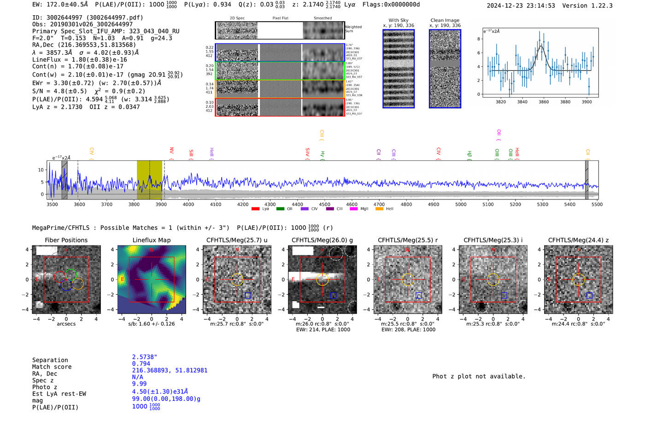Click the Match score value 0.794
This screenshot has height=439, width=645.
[141, 363]
